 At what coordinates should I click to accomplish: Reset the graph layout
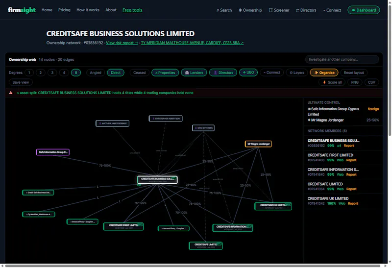coord(354,73)
